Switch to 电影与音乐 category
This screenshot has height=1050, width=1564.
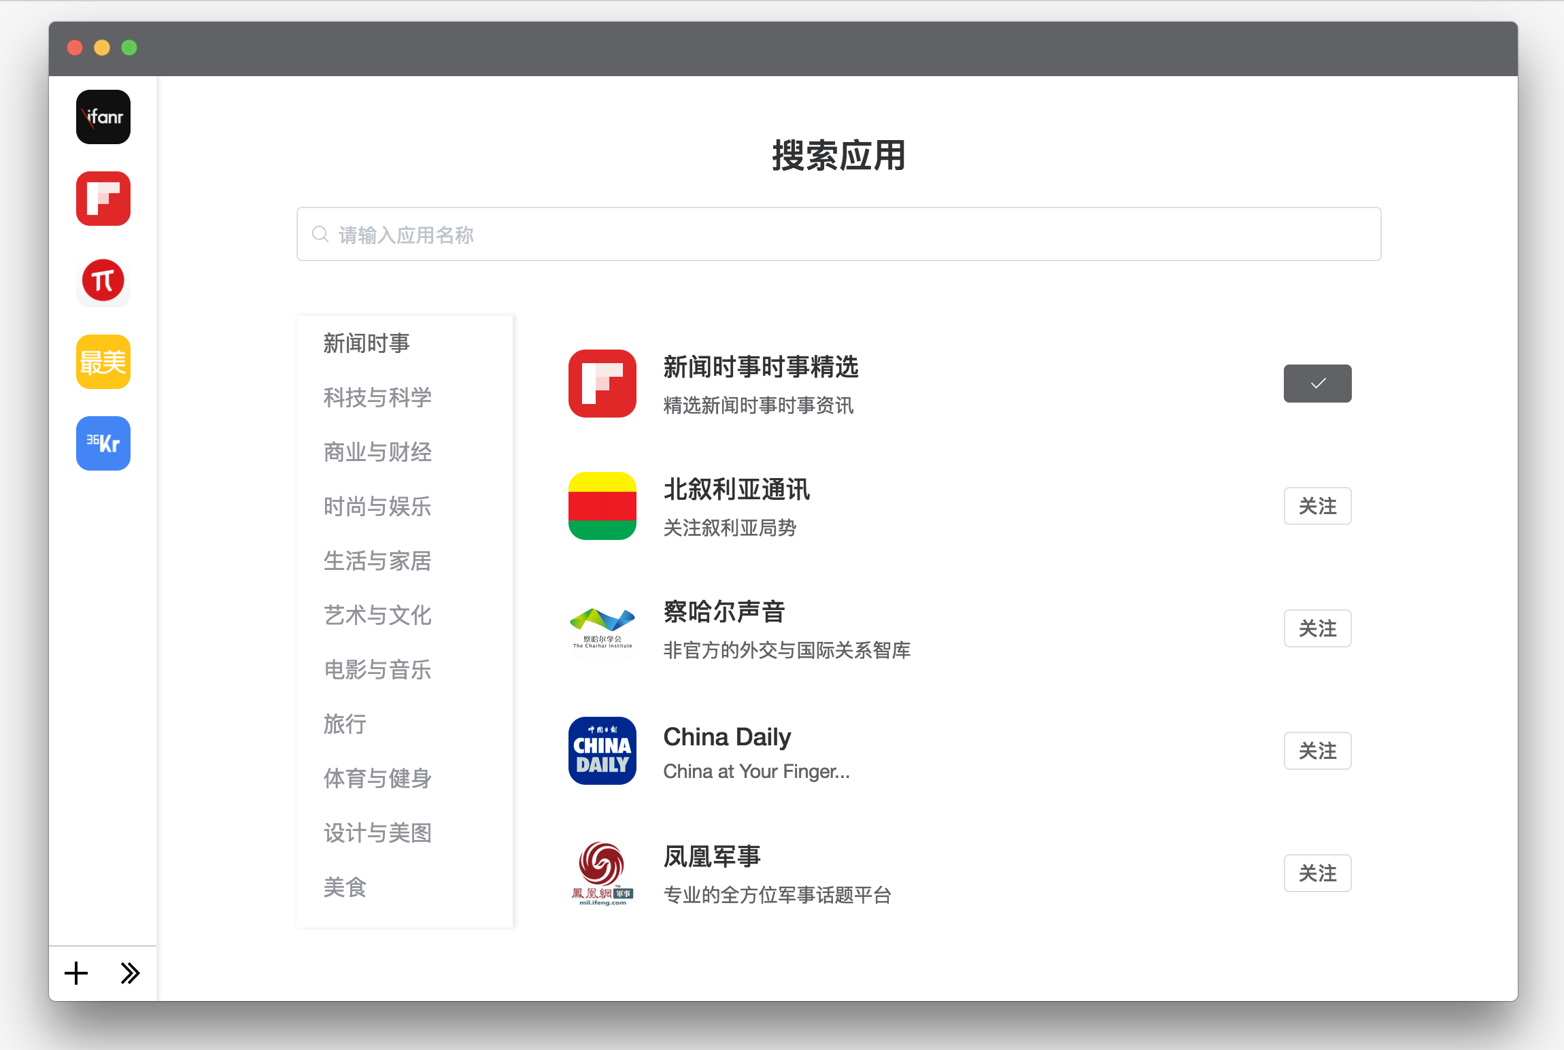pos(377,670)
